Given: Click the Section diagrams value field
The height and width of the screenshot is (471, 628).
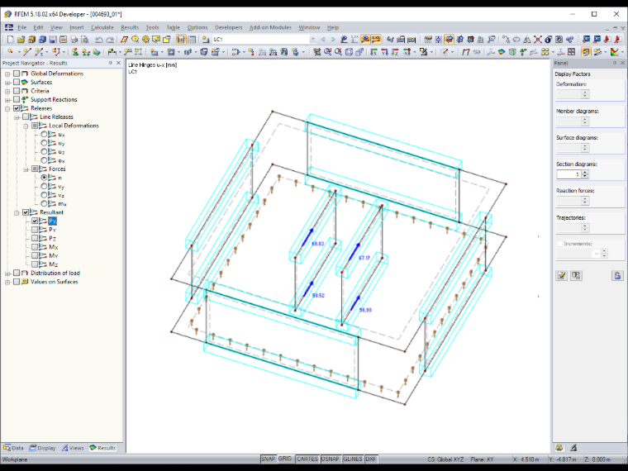Looking at the screenshot, I should tap(569, 174).
